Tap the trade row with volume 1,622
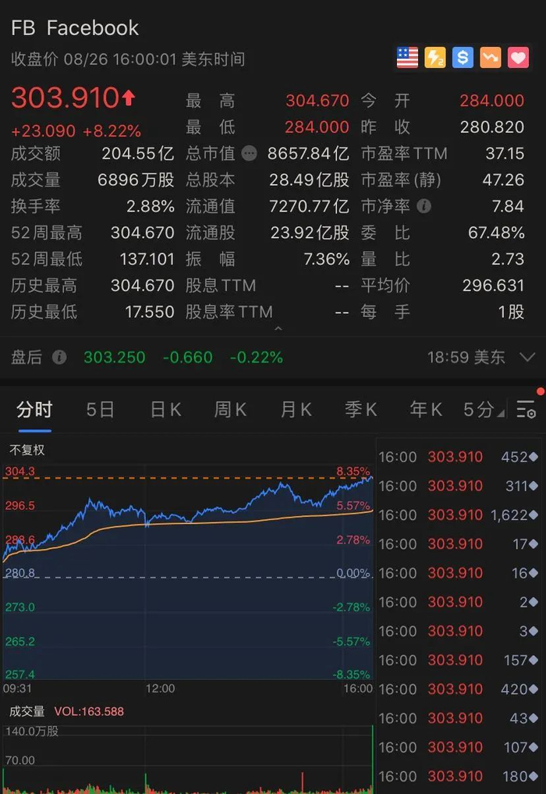 pyautogui.click(x=459, y=515)
